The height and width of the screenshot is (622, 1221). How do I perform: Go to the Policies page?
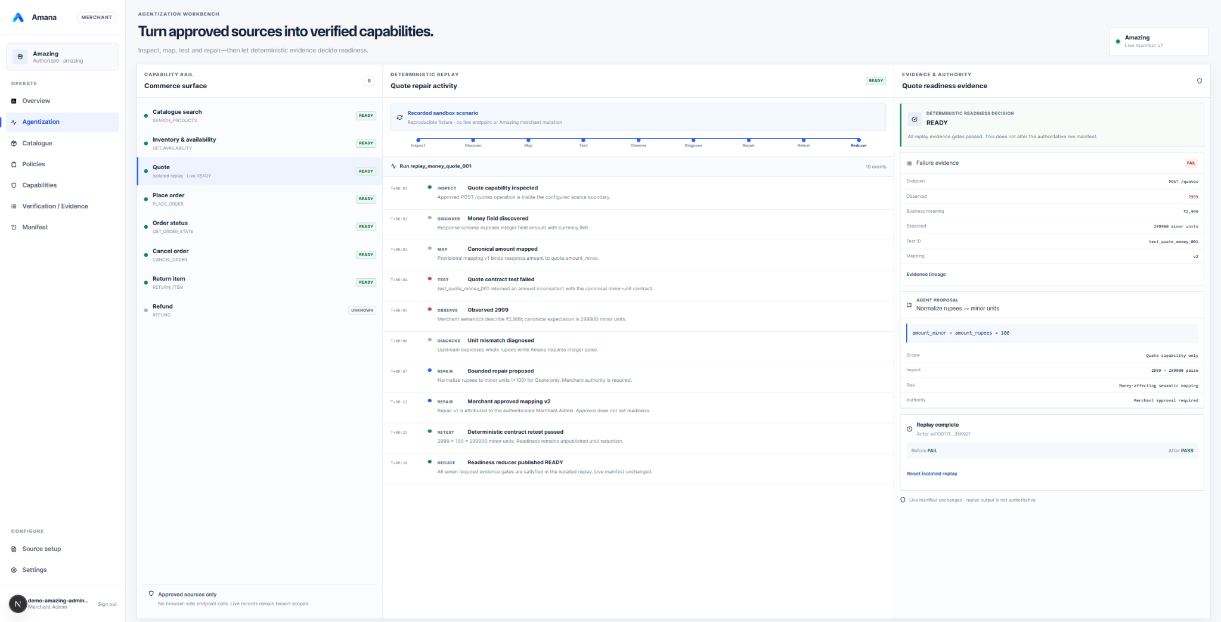click(x=63, y=164)
